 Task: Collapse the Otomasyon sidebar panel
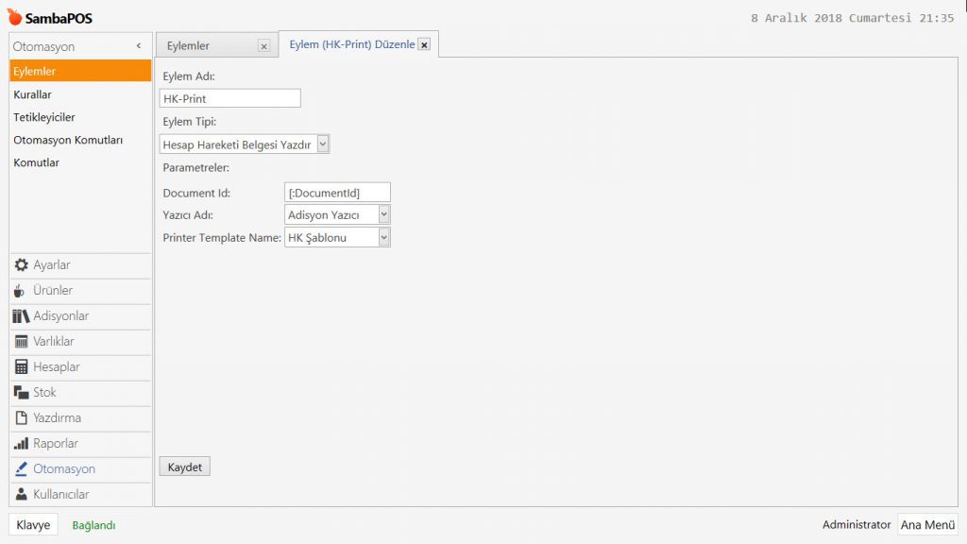click(x=139, y=46)
